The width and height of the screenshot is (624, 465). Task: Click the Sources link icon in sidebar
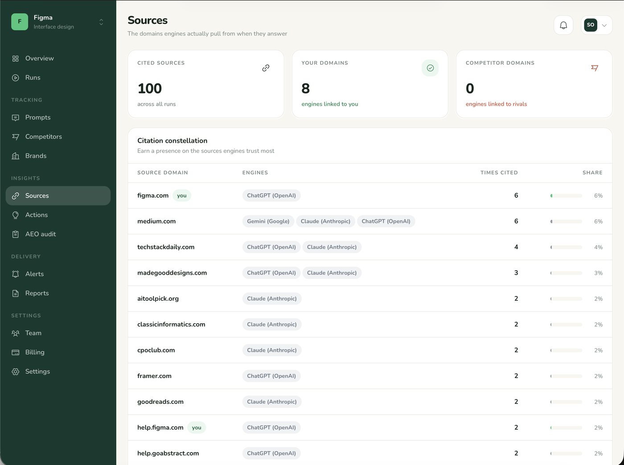(x=16, y=196)
